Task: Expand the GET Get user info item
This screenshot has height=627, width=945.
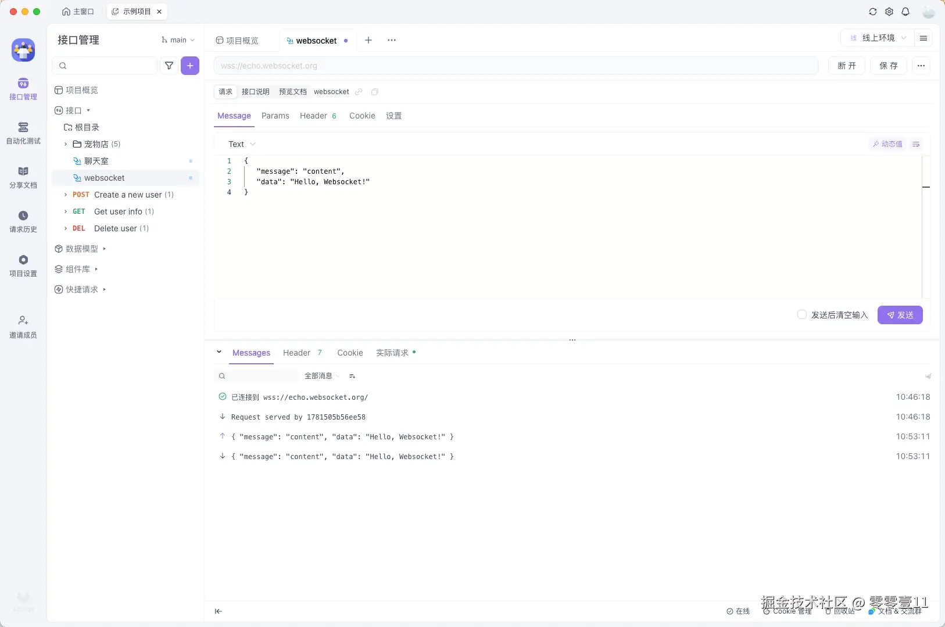Action: pyautogui.click(x=66, y=212)
